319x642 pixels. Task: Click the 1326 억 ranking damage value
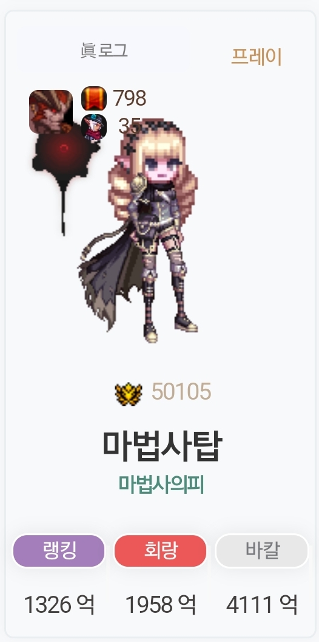click(x=59, y=604)
